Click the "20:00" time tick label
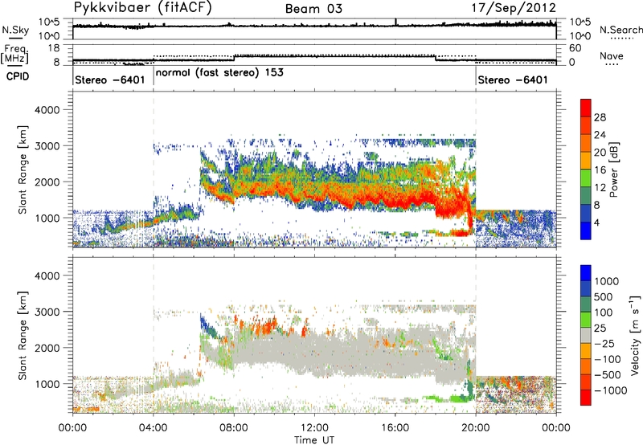The width and height of the screenshot is (643, 445). point(476,428)
